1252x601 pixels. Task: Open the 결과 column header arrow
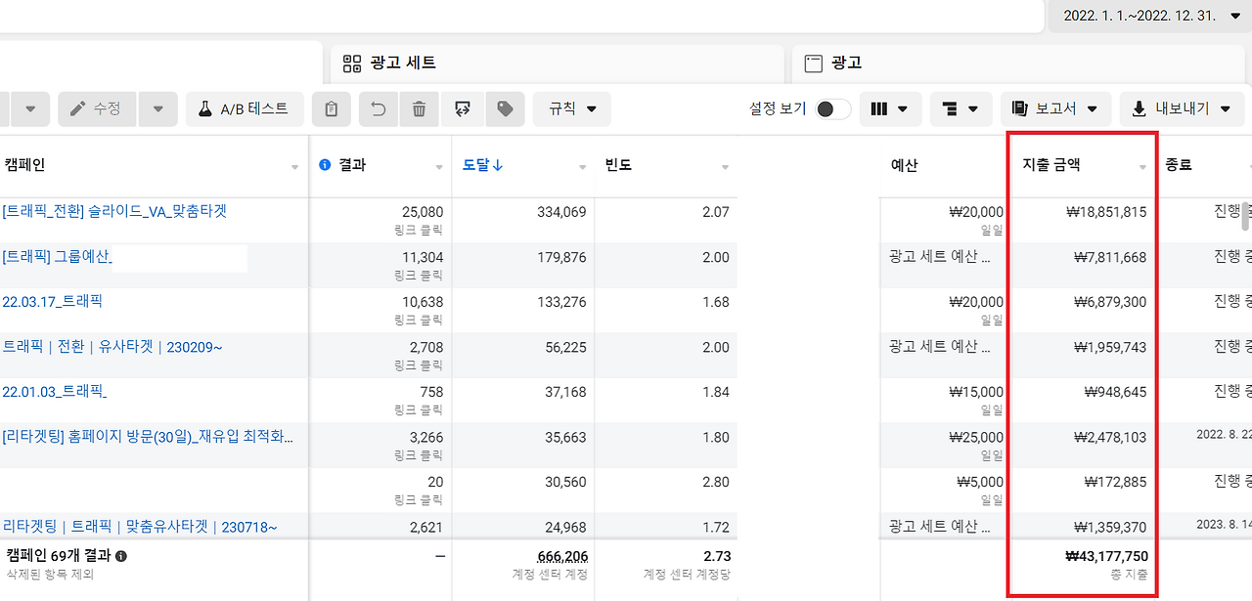pyautogui.click(x=439, y=168)
